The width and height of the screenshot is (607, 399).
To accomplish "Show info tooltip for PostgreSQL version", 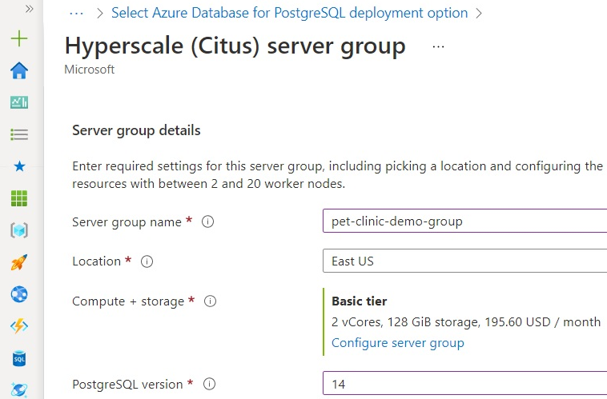I will tap(210, 384).
